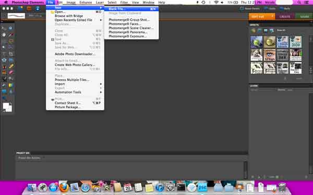Choose Blank File from New submenu
The width and height of the screenshot is (313, 195).
pyautogui.click(x=131, y=9)
